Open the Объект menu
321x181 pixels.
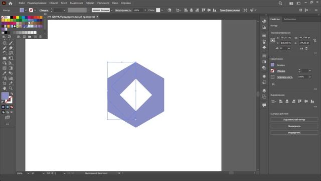54,3
